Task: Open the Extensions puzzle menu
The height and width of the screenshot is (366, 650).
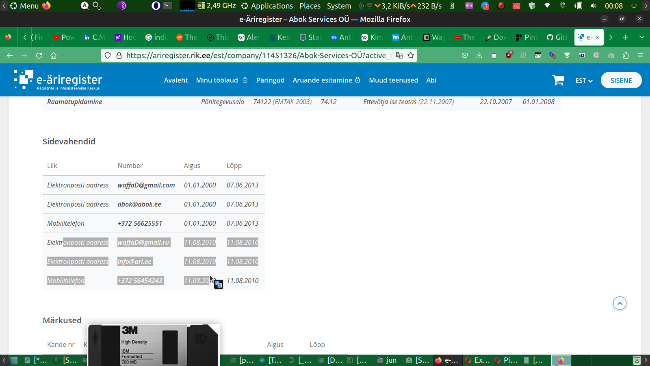Action: [626, 55]
